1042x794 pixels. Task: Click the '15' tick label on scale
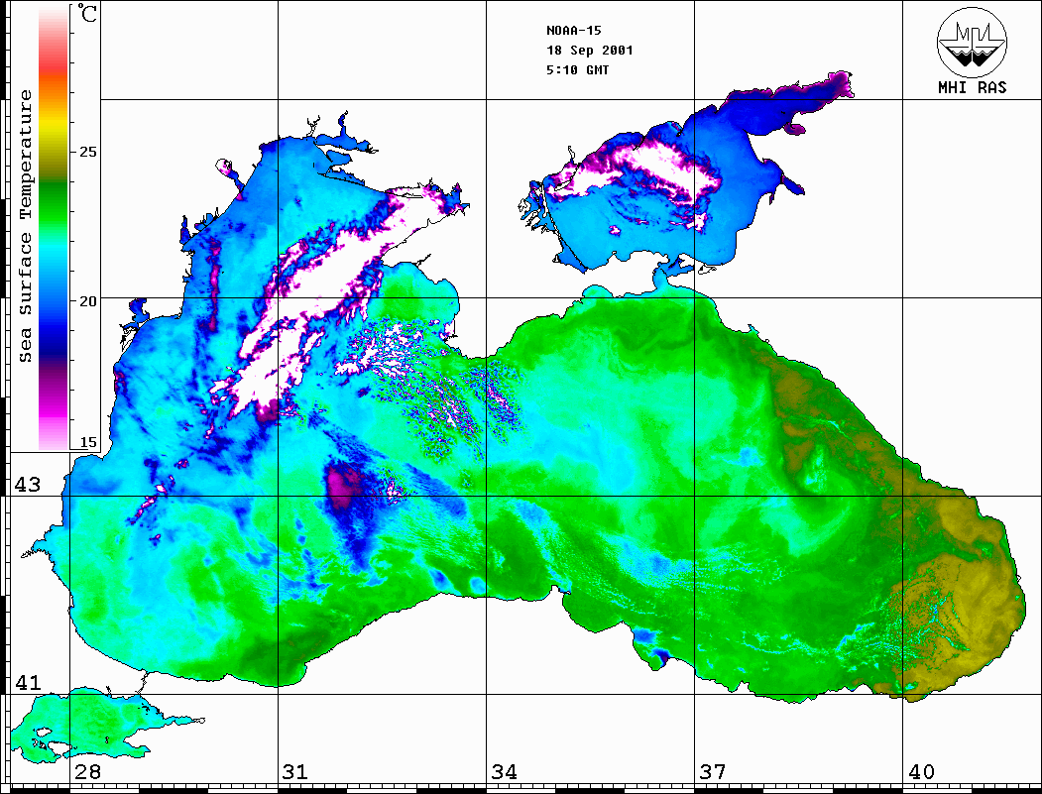(87, 442)
